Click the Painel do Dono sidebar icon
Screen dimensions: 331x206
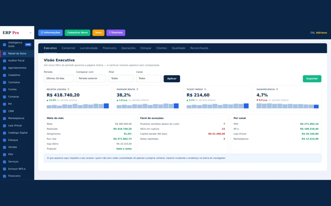(x=5, y=54)
